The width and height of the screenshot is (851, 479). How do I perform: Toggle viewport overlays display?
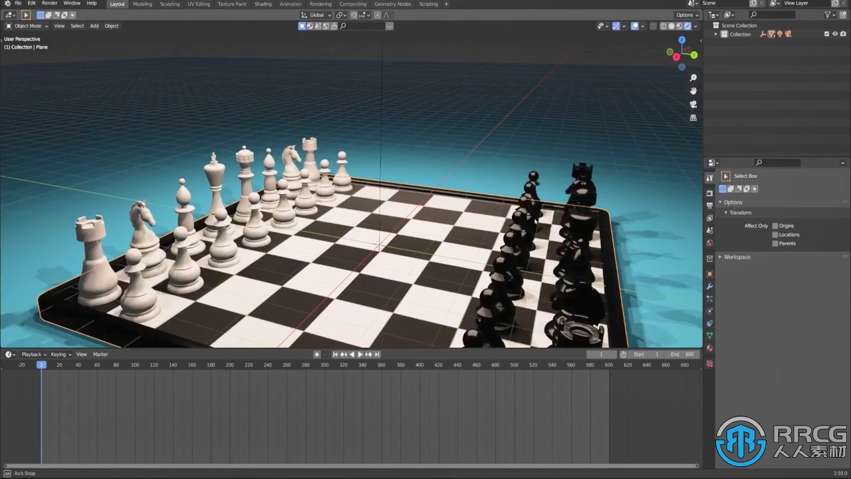point(635,26)
